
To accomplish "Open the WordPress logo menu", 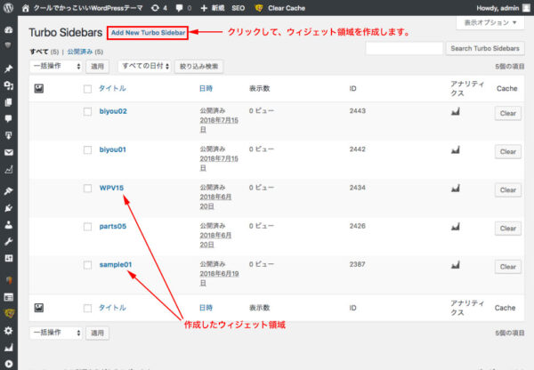I will [x=8, y=7].
